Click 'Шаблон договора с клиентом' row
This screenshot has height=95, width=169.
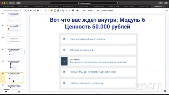[x=98, y=83]
